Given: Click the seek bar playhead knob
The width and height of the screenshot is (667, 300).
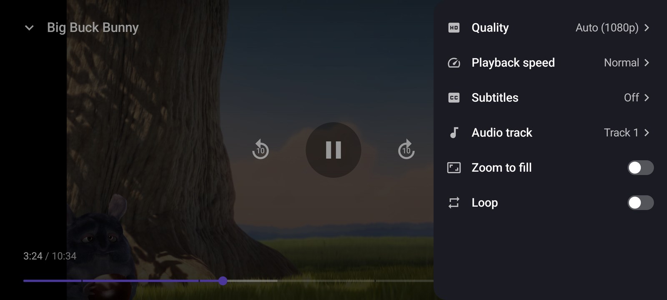Looking at the screenshot, I should pos(223,281).
